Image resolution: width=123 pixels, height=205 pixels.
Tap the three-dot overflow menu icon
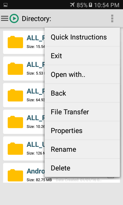point(112,18)
